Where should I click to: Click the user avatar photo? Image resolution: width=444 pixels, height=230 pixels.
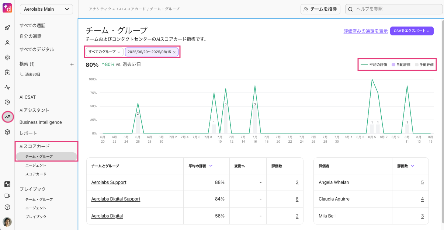click(x=7, y=222)
